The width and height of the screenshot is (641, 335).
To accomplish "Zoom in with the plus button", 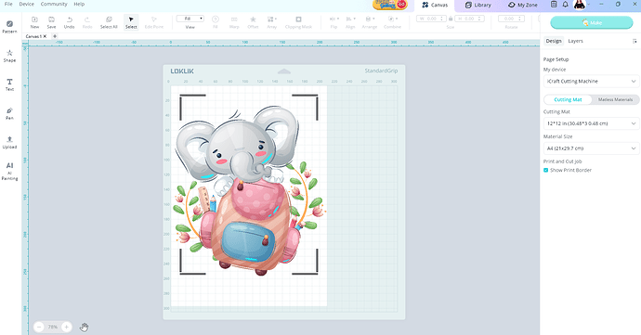I will pyautogui.click(x=66, y=327).
